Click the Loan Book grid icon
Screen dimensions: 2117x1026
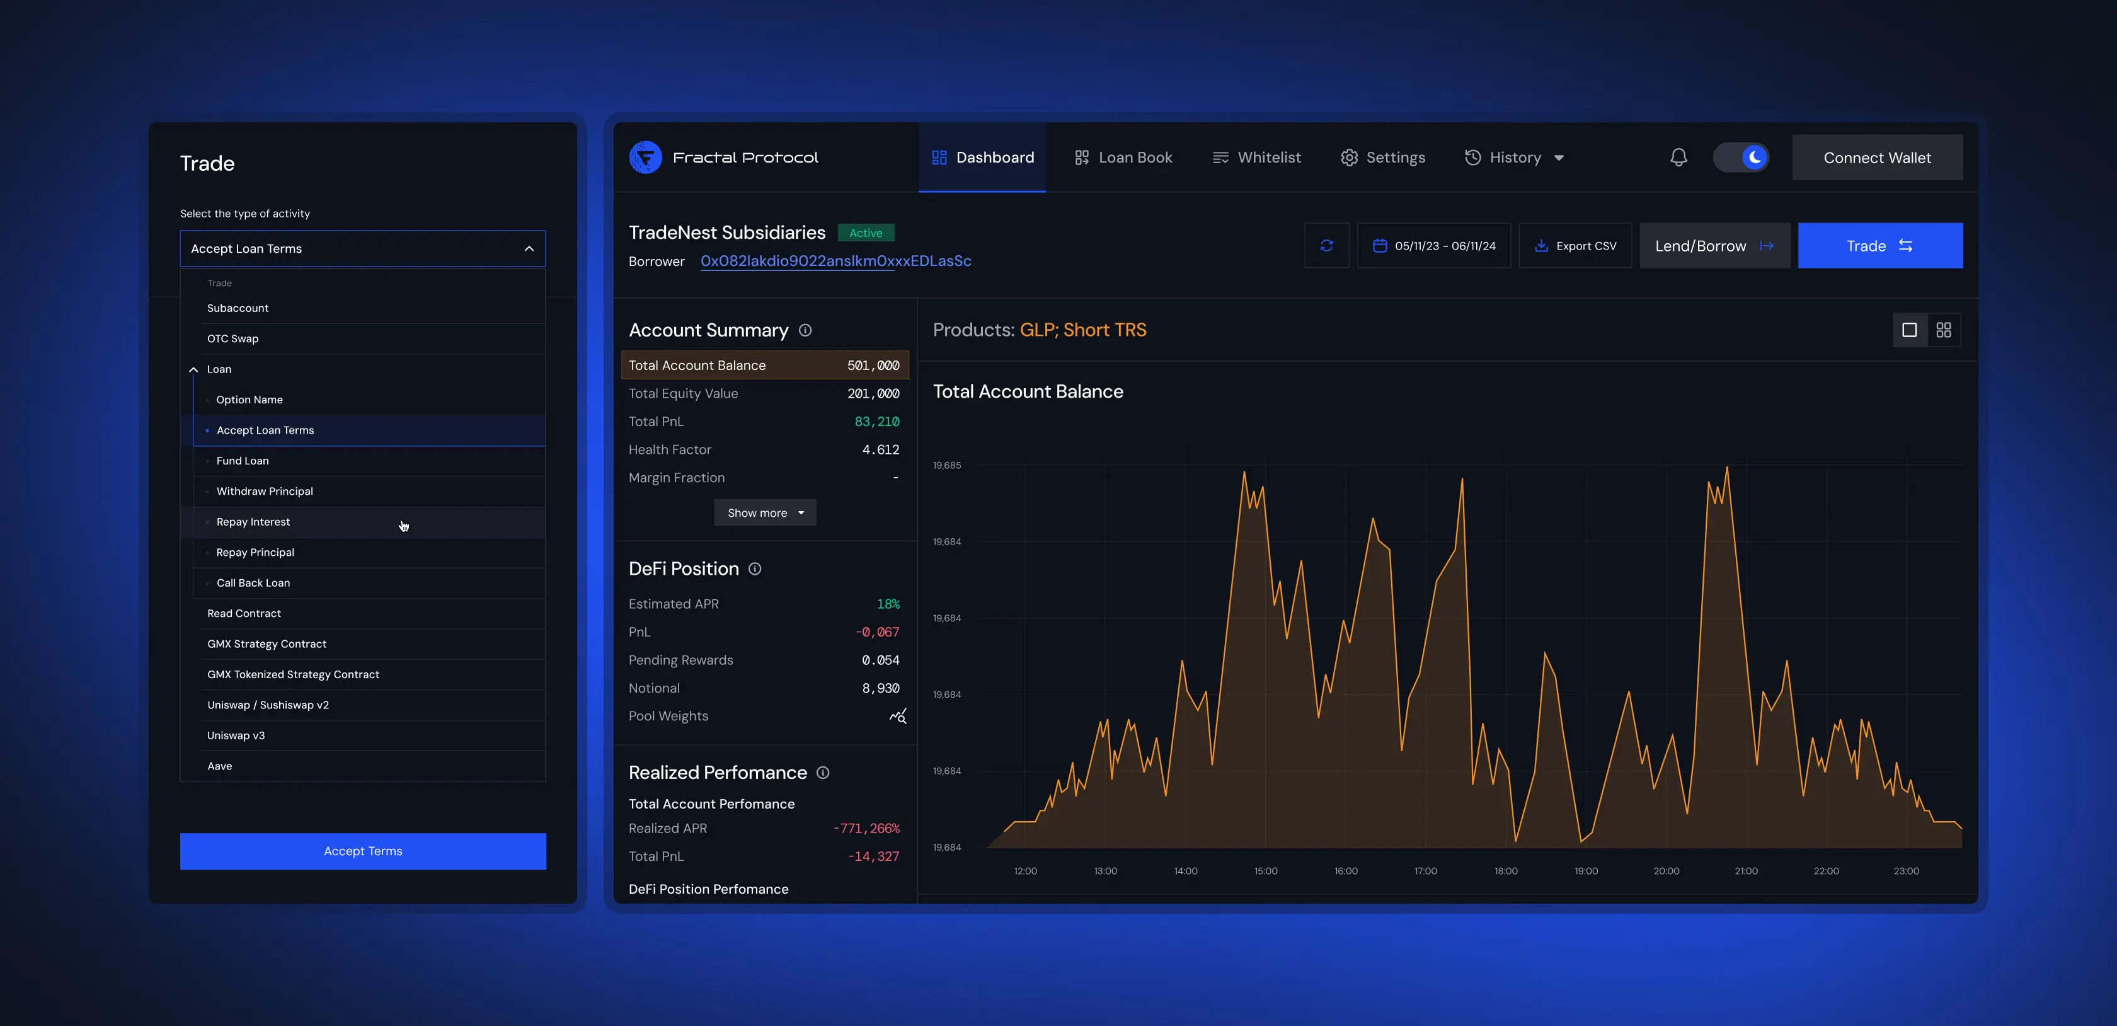coord(1082,157)
